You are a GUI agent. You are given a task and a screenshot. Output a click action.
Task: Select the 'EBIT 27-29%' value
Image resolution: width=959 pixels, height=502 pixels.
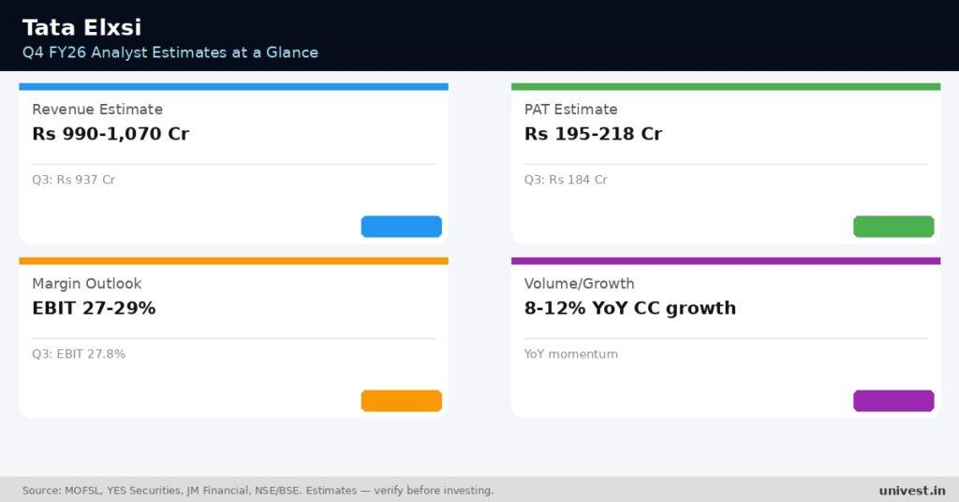pyautogui.click(x=95, y=308)
